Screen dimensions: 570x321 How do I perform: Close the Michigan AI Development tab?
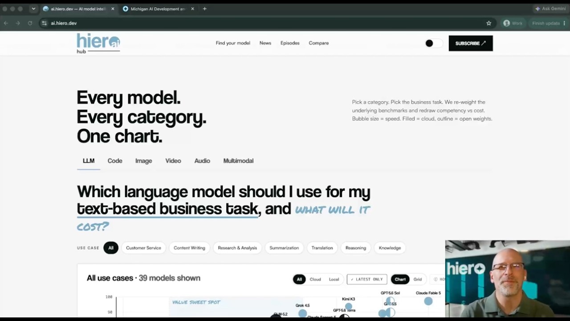[x=192, y=9]
